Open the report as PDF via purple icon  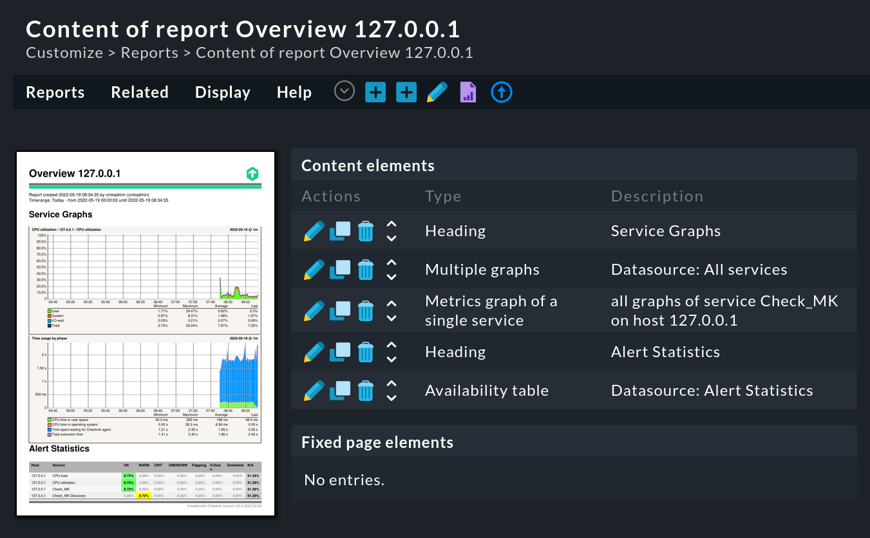[468, 91]
